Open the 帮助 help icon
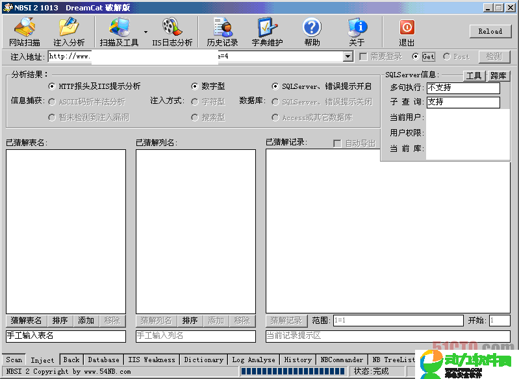 (x=312, y=32)
